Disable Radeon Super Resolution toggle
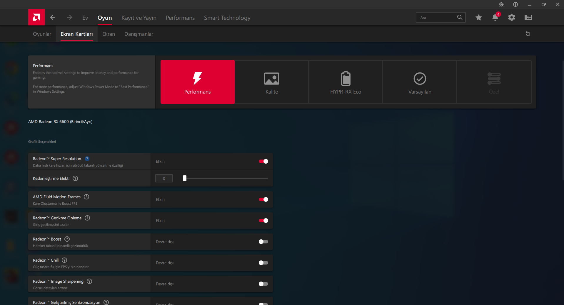564x305 pixels. coord(263,161)
